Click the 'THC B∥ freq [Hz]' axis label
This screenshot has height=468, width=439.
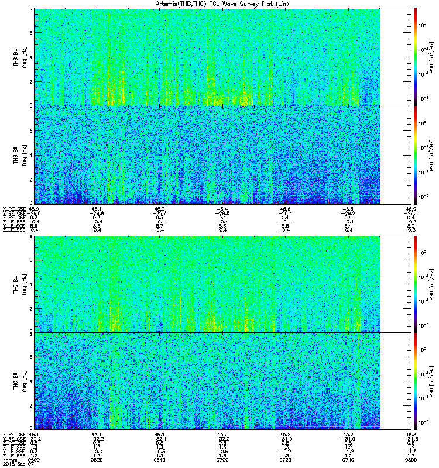pos(20,381)
